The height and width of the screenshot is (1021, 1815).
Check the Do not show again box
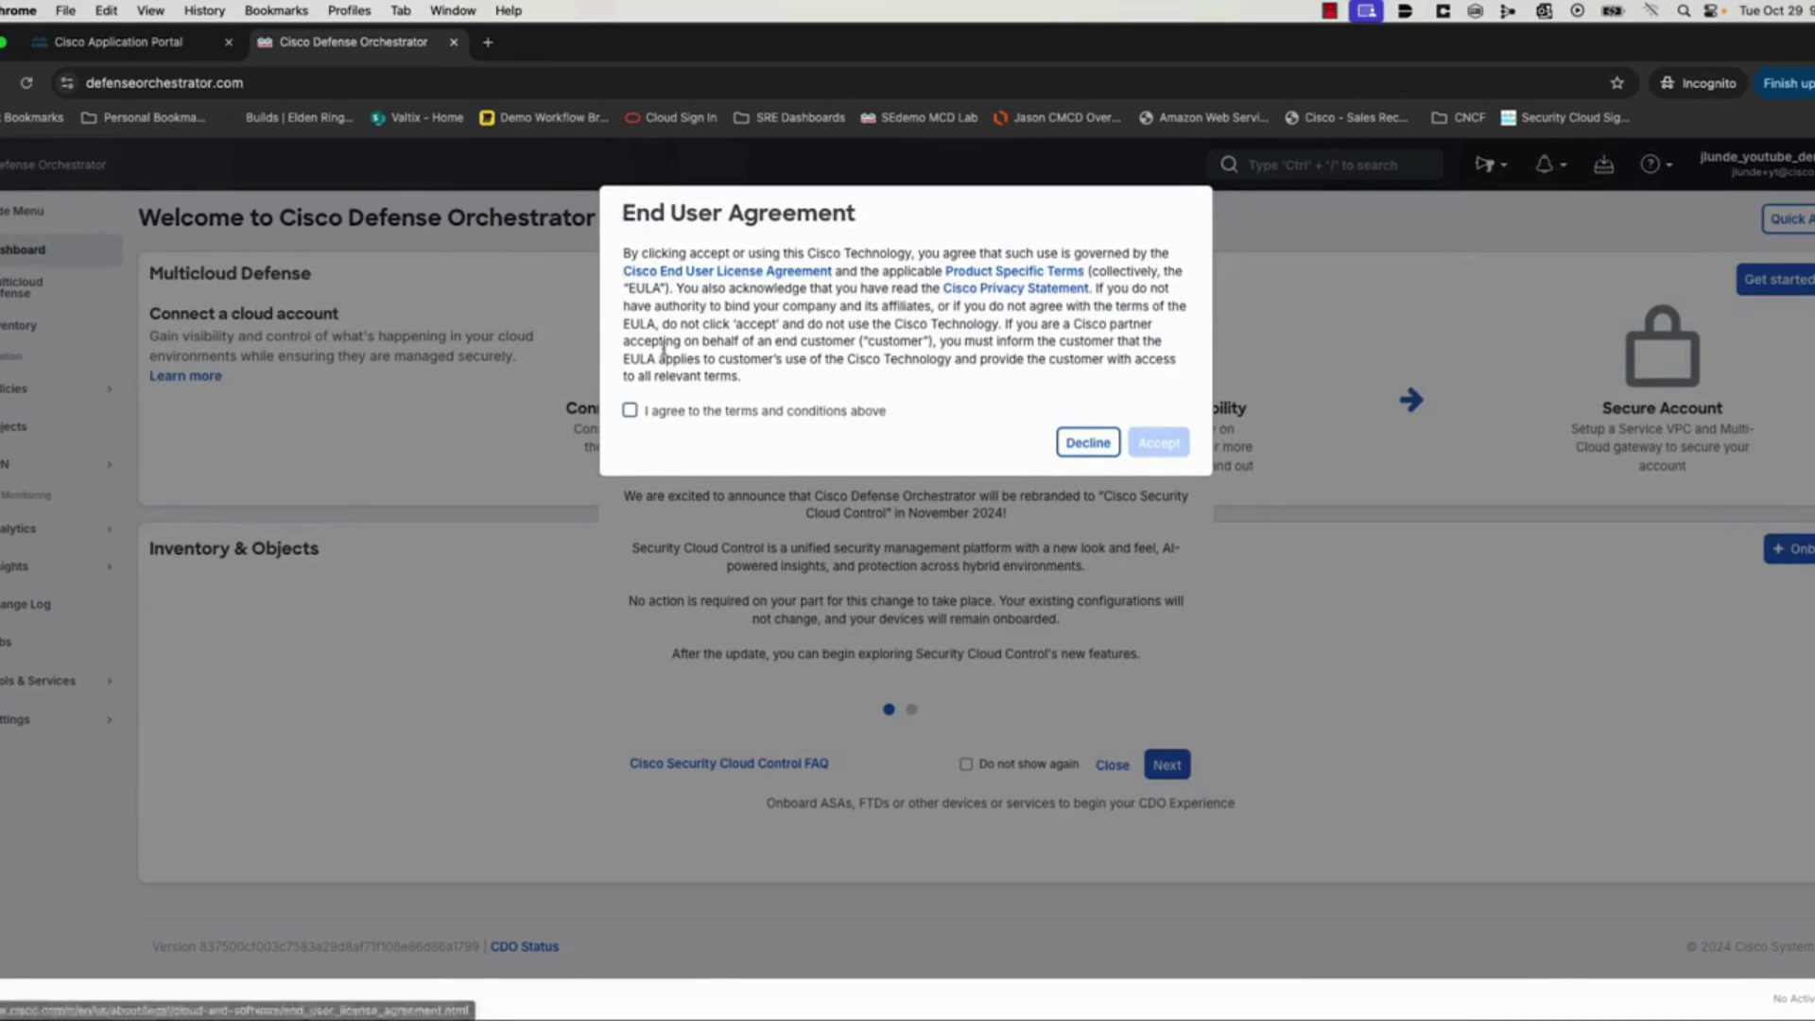pos(965,764)
